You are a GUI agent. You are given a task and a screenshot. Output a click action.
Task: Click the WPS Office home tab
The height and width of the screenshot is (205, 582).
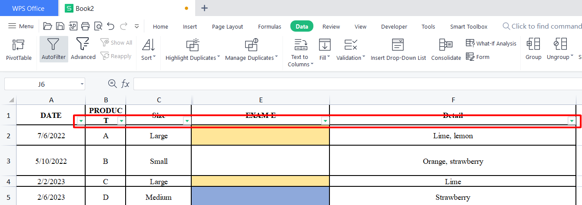[x=28, y=8]
